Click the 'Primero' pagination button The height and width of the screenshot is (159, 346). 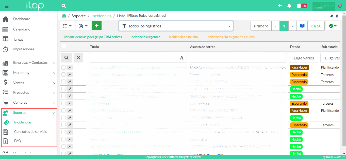point(261,26)
